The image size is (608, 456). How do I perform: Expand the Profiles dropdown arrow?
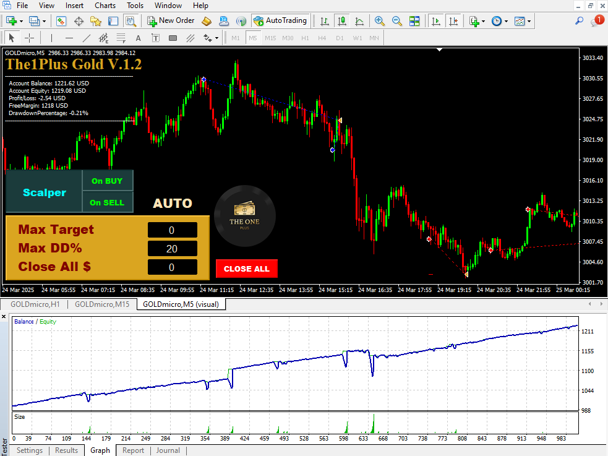tap(44, 21)
